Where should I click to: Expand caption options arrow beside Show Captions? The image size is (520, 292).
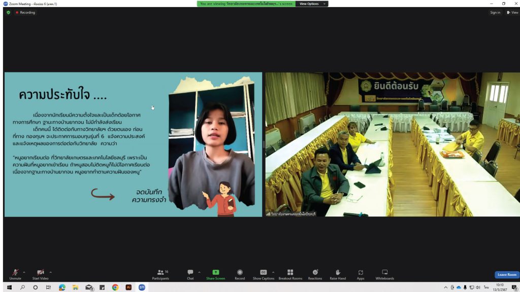(x=273, y=272)
